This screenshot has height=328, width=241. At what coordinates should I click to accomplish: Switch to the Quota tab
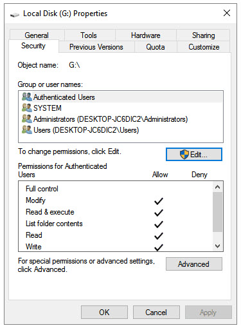(156, 47)
